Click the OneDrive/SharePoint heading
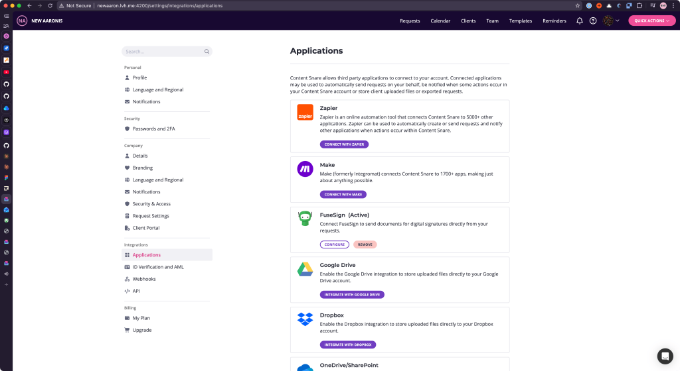The image size is (680, 371). [x=349, y=366]
